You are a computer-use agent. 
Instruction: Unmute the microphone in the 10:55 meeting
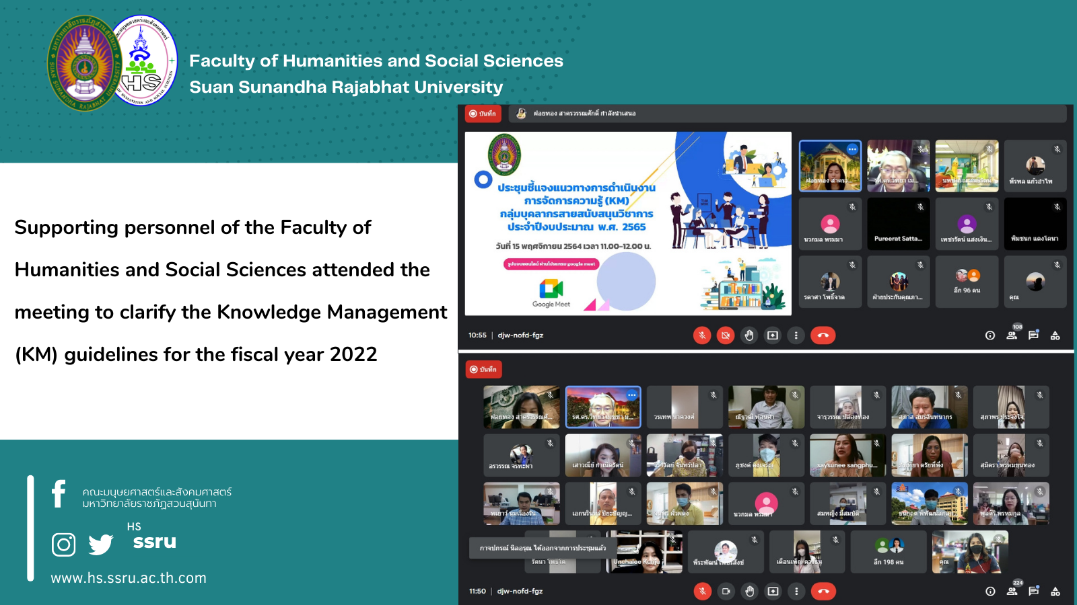coord(702,335)
